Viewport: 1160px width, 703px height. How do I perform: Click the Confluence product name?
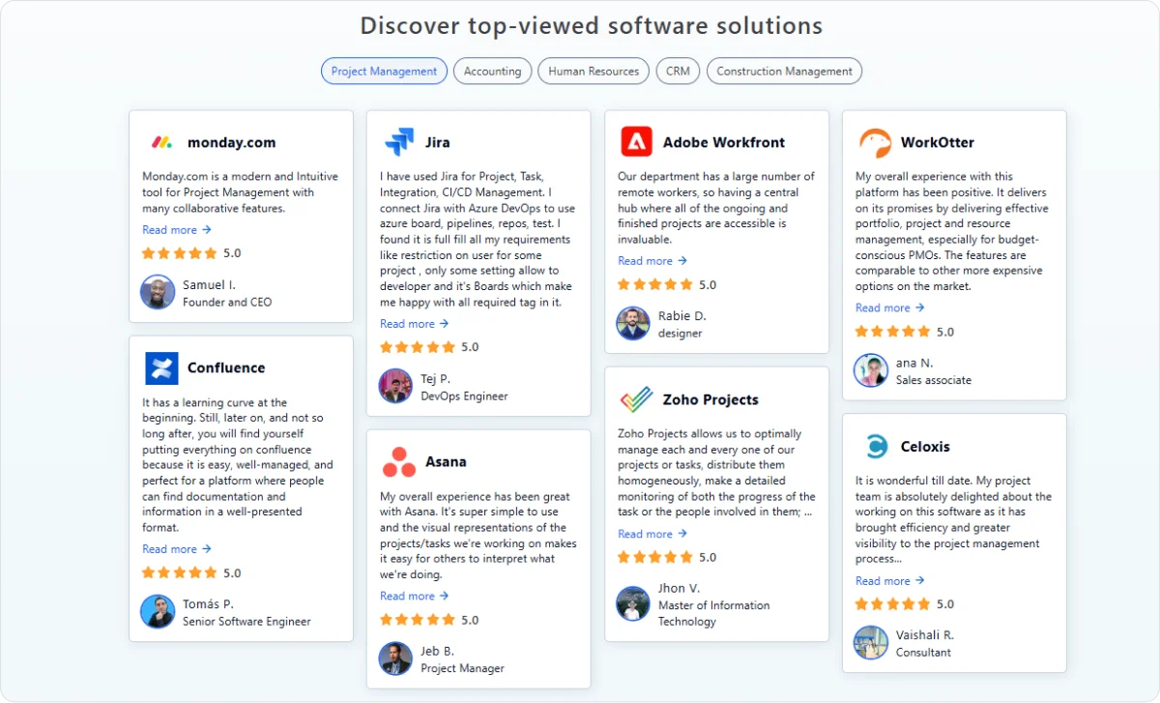226,367
